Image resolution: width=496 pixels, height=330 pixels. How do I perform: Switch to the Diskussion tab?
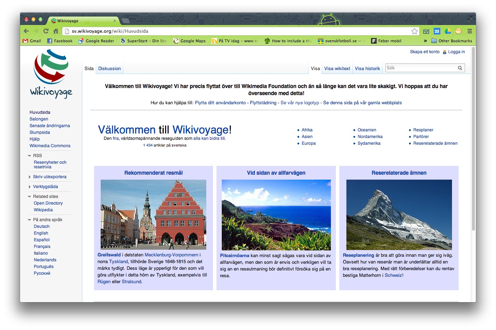click(109, 68)
